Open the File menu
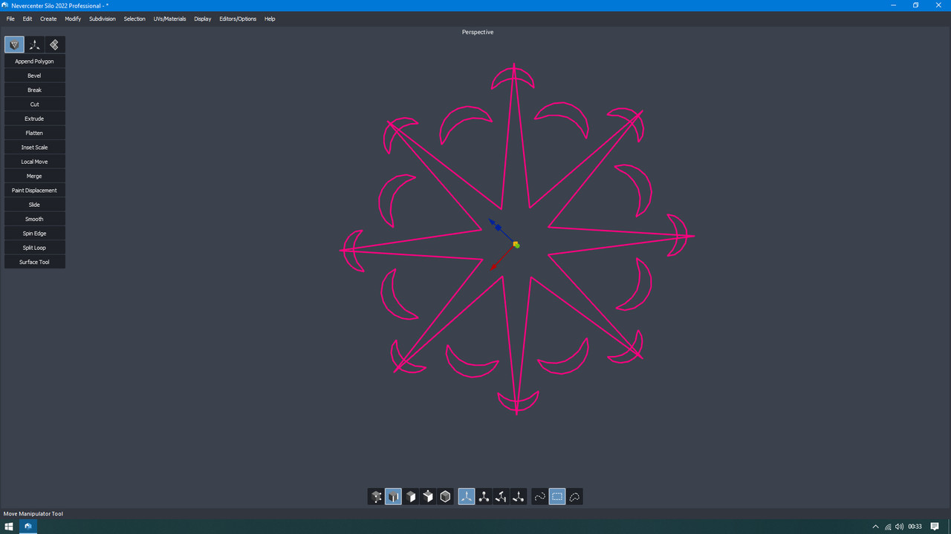951x534 pixels. click(10, 19)
